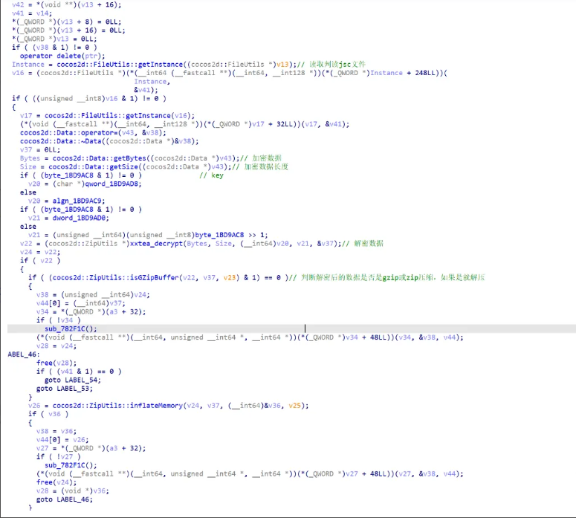Click 'goto LABEL_46;' statement
Screen dimensions: 576x518
click(65, 499)
